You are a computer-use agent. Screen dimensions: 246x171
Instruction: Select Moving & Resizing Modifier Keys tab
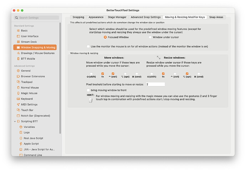(x=185, y=17)
